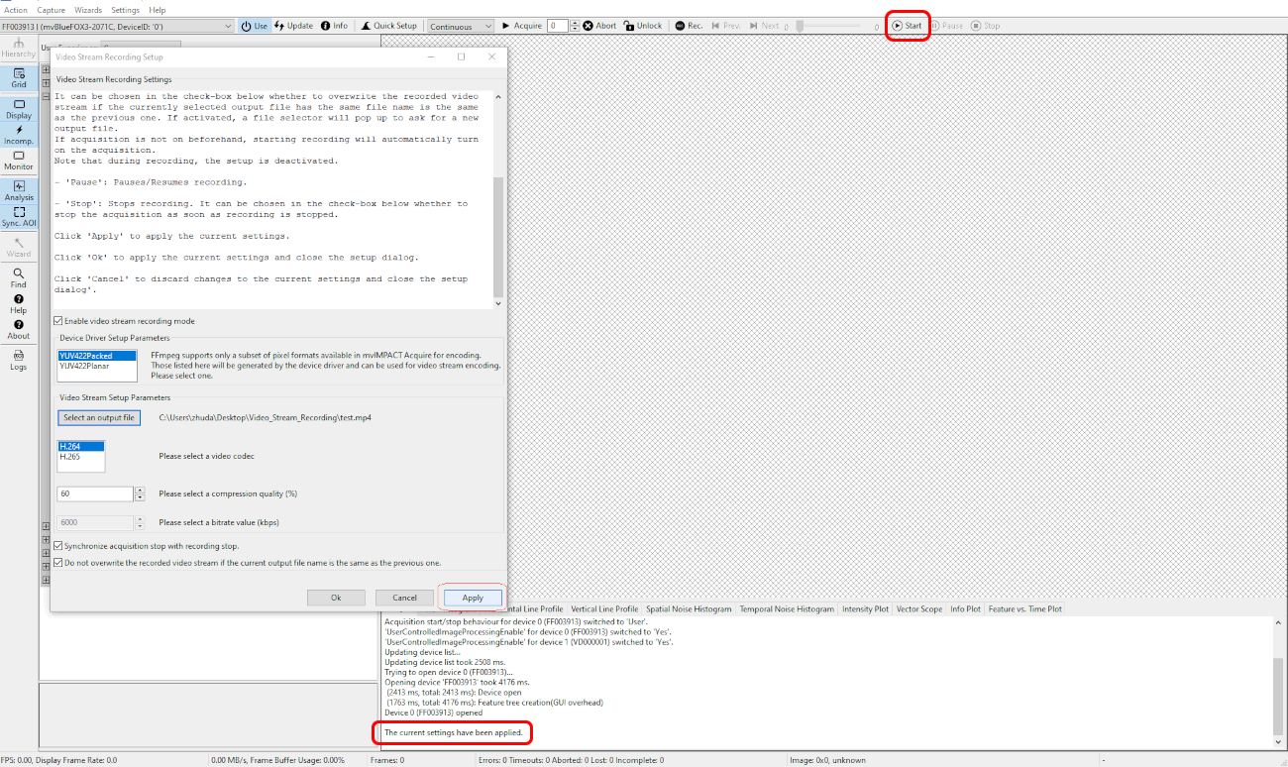Screen dimensions: 1288x767
Task: Open the Continuous acquisition mode dropdown
Action: 460,27
